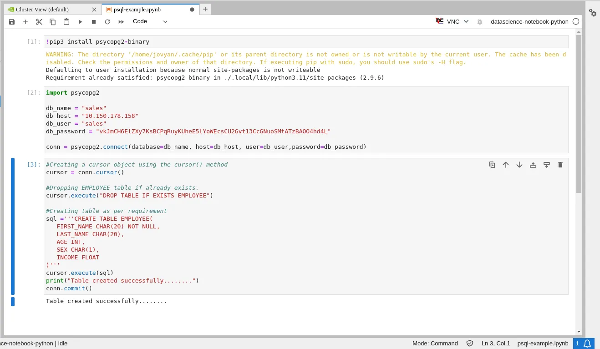Enable the debugger bug icon
The image size is (600, 349).
tap(479, 22)
